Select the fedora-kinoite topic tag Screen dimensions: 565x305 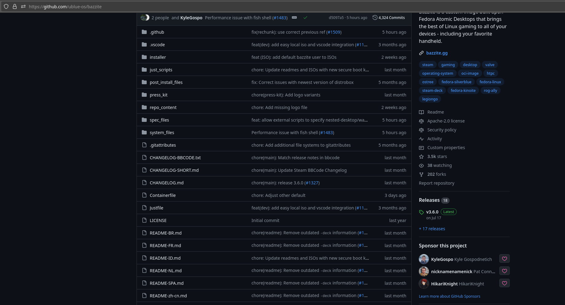tap(463, 90)
